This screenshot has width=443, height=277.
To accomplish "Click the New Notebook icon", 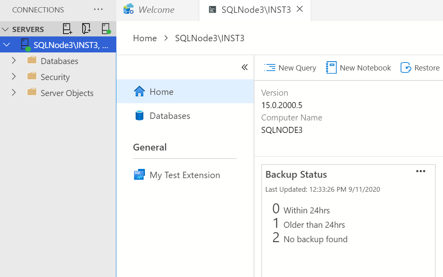I will pyautogui.click(x=331, y=68).
